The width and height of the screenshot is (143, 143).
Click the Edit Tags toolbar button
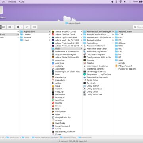(35, 27)
